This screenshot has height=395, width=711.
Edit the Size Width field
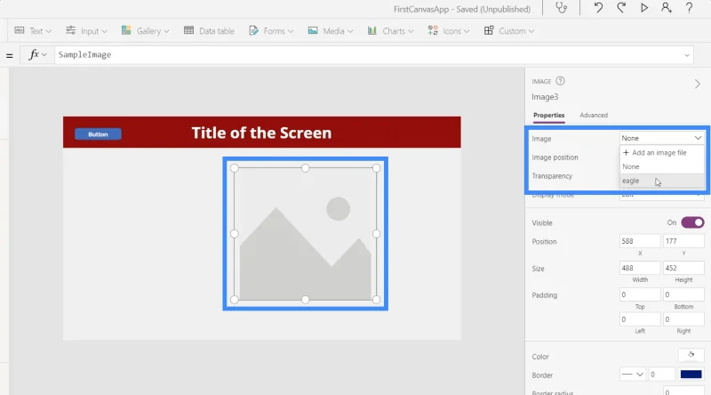tap(640, 268)
